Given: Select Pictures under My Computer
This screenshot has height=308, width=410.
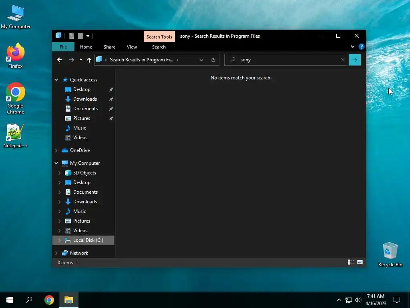Looking at the screenshot, I should (x=82, y=221).
